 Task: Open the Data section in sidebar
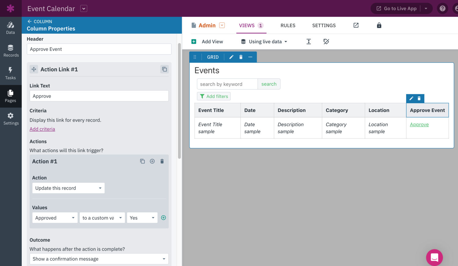(x=10, y=28)
